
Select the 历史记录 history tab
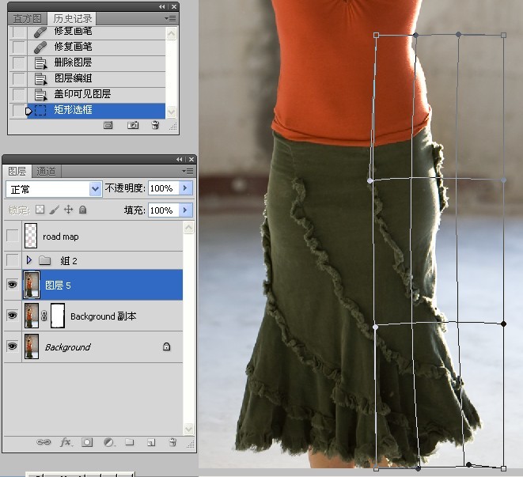tap(72, 19)
